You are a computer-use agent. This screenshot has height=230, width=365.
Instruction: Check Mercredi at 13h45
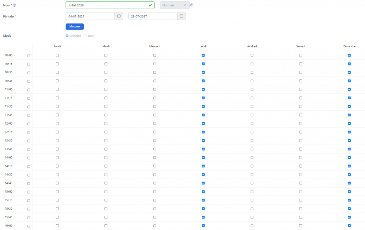(155, 149)
